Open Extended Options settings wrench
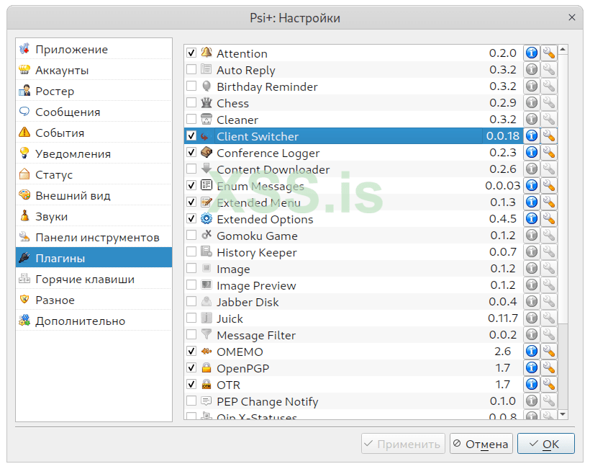The width and height of the screenshot is (590, 469). tap(548, 219)
